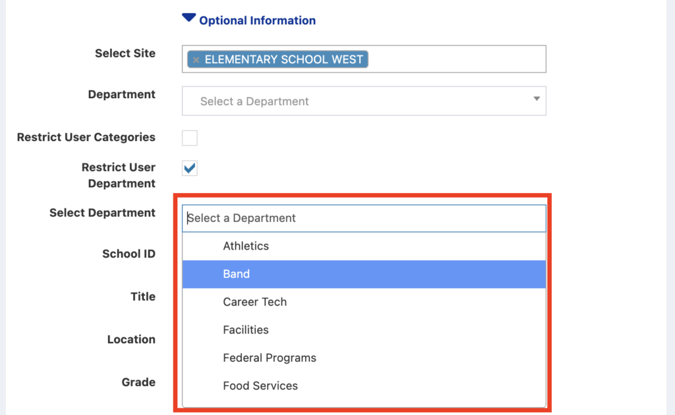Screen dimensions: 675x415
Task: Choose the Federal Programs department
Action: (270, 358)
